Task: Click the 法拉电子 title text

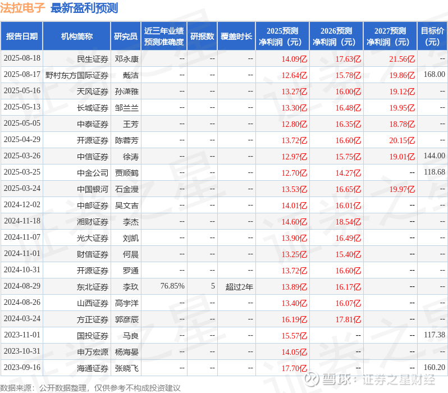Action: [x=22, y=8]
